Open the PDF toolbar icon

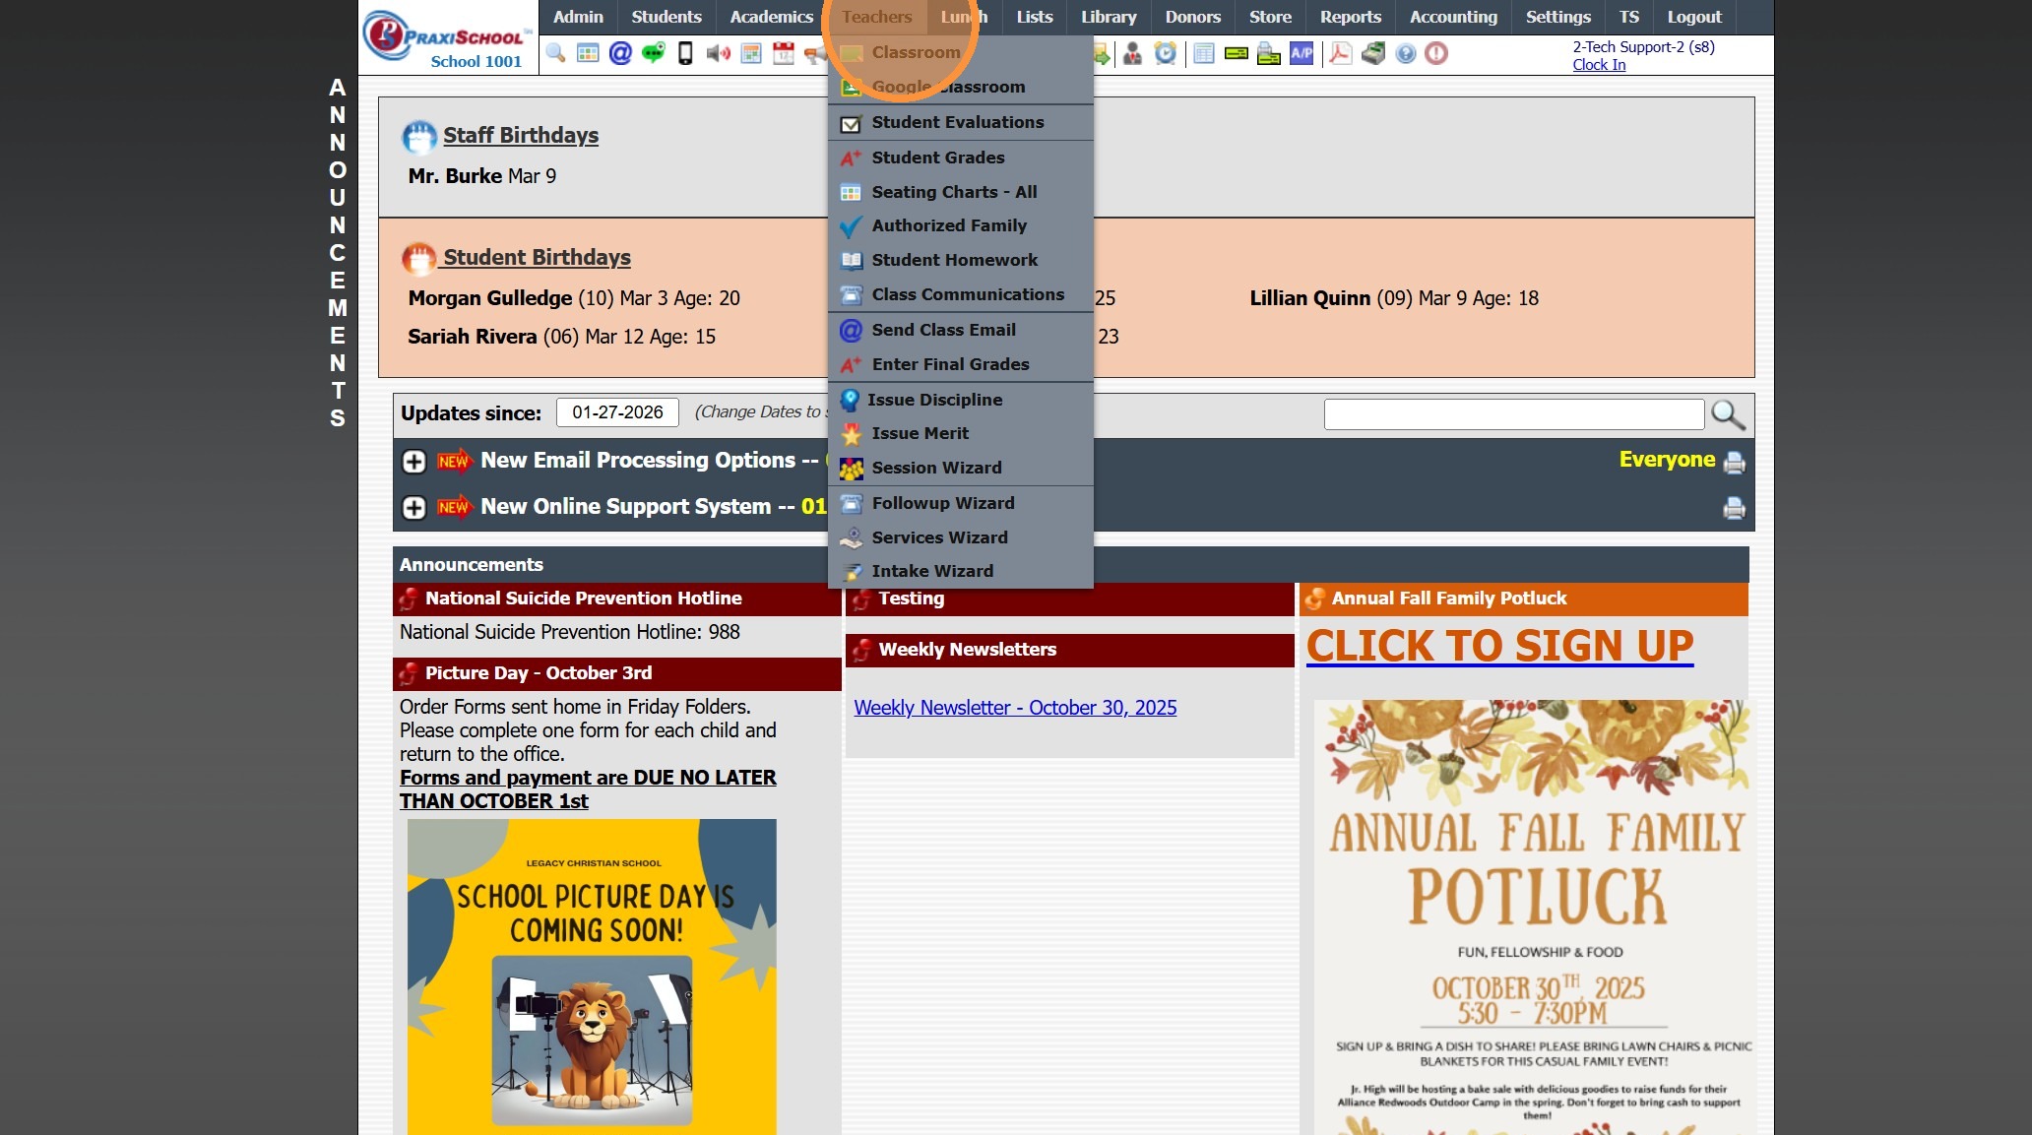click(x=1340, y=53)
